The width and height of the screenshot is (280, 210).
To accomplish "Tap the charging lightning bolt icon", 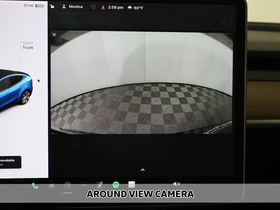I will coord(39,81).
